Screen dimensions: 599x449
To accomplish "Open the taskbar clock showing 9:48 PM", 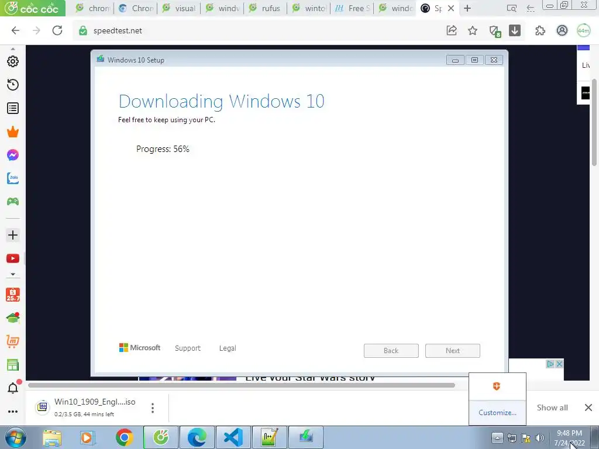I will tap(569, 438).
